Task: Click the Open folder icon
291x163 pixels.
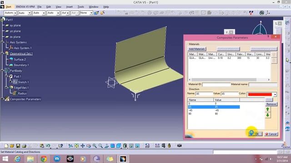Action: [x=12, y=146]
